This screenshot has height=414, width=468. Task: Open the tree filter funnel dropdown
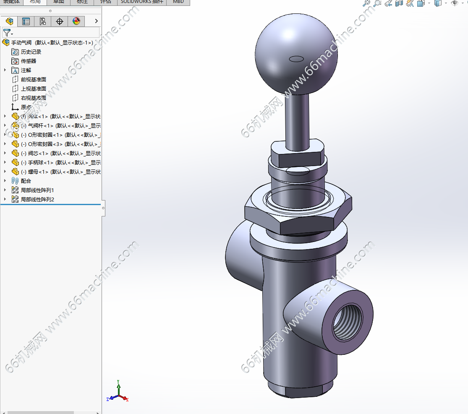[x=8, y=33]
